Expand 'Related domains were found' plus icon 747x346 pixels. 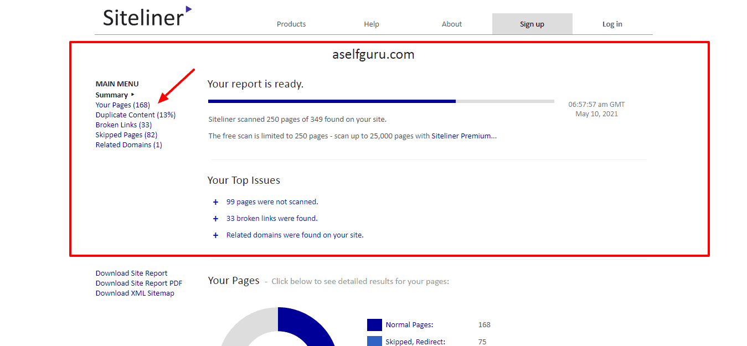tap(215, 235)
